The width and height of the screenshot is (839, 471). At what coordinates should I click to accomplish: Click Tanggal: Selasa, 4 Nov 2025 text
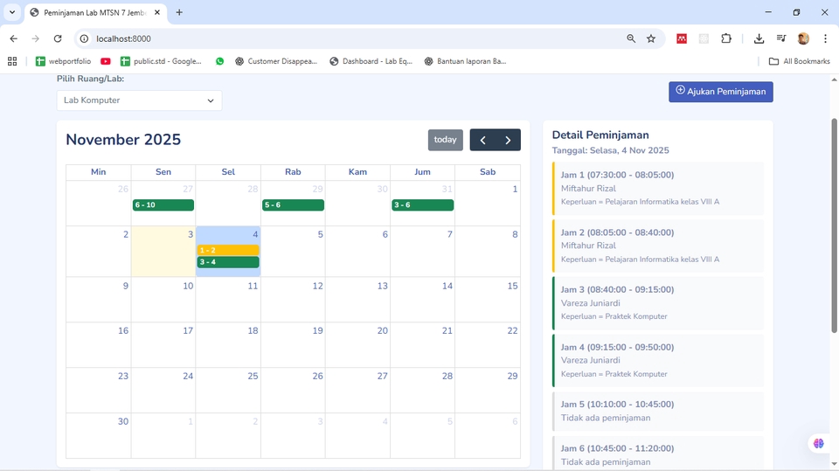611,150
